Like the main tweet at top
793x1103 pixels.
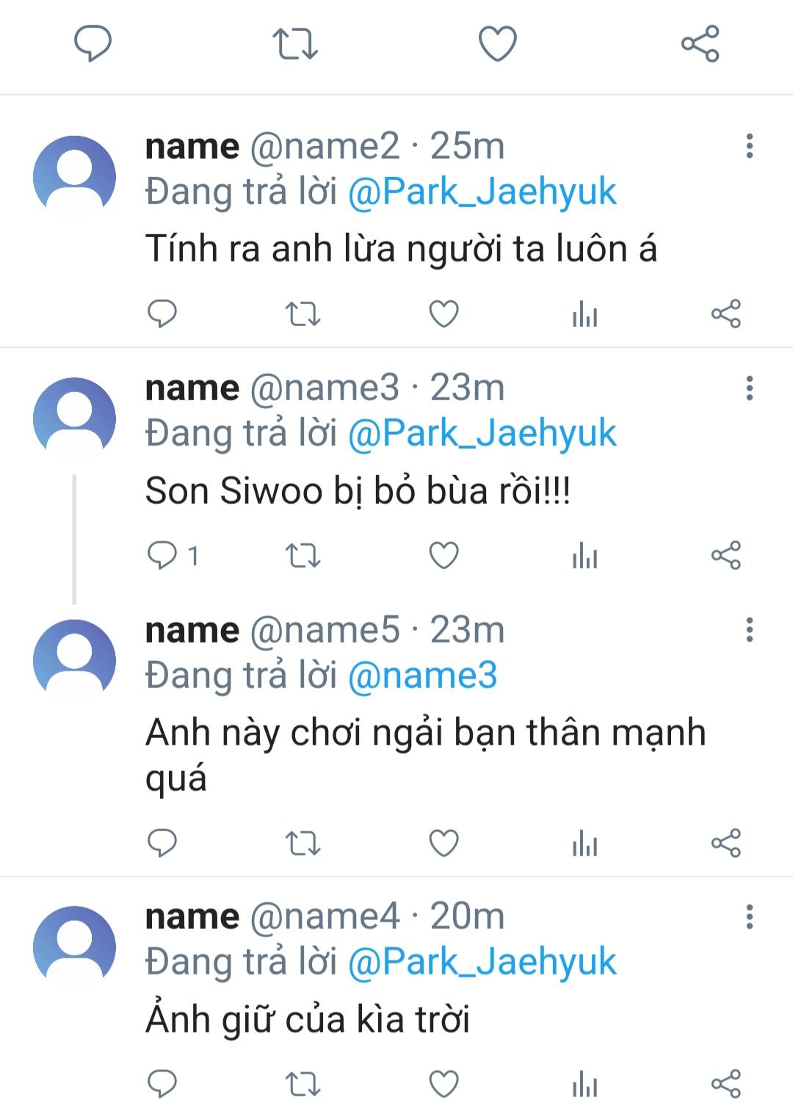(x=498, y=43)
